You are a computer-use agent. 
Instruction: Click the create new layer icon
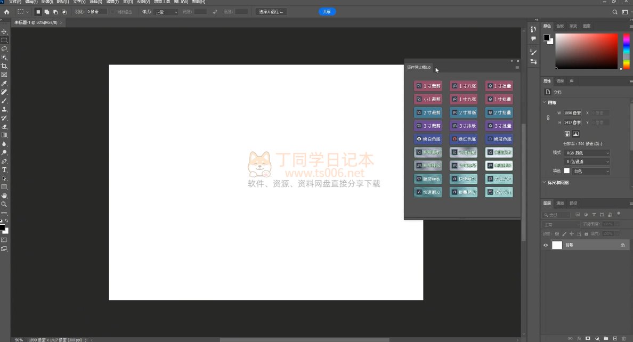tap(615, 338)
